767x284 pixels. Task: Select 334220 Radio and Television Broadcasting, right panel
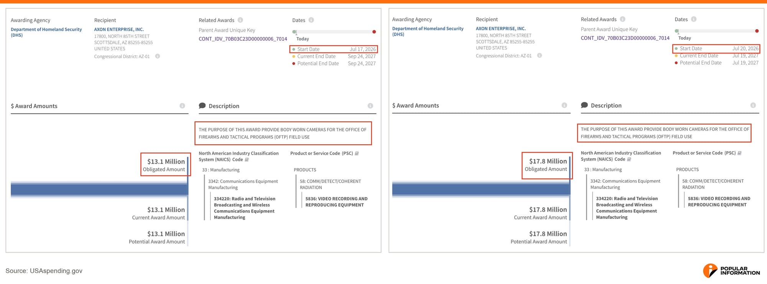(x=627, y=208)
